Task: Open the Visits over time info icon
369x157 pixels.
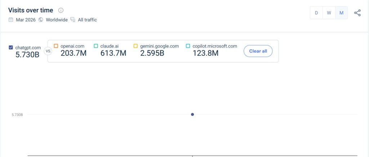Action: (61, 10)
